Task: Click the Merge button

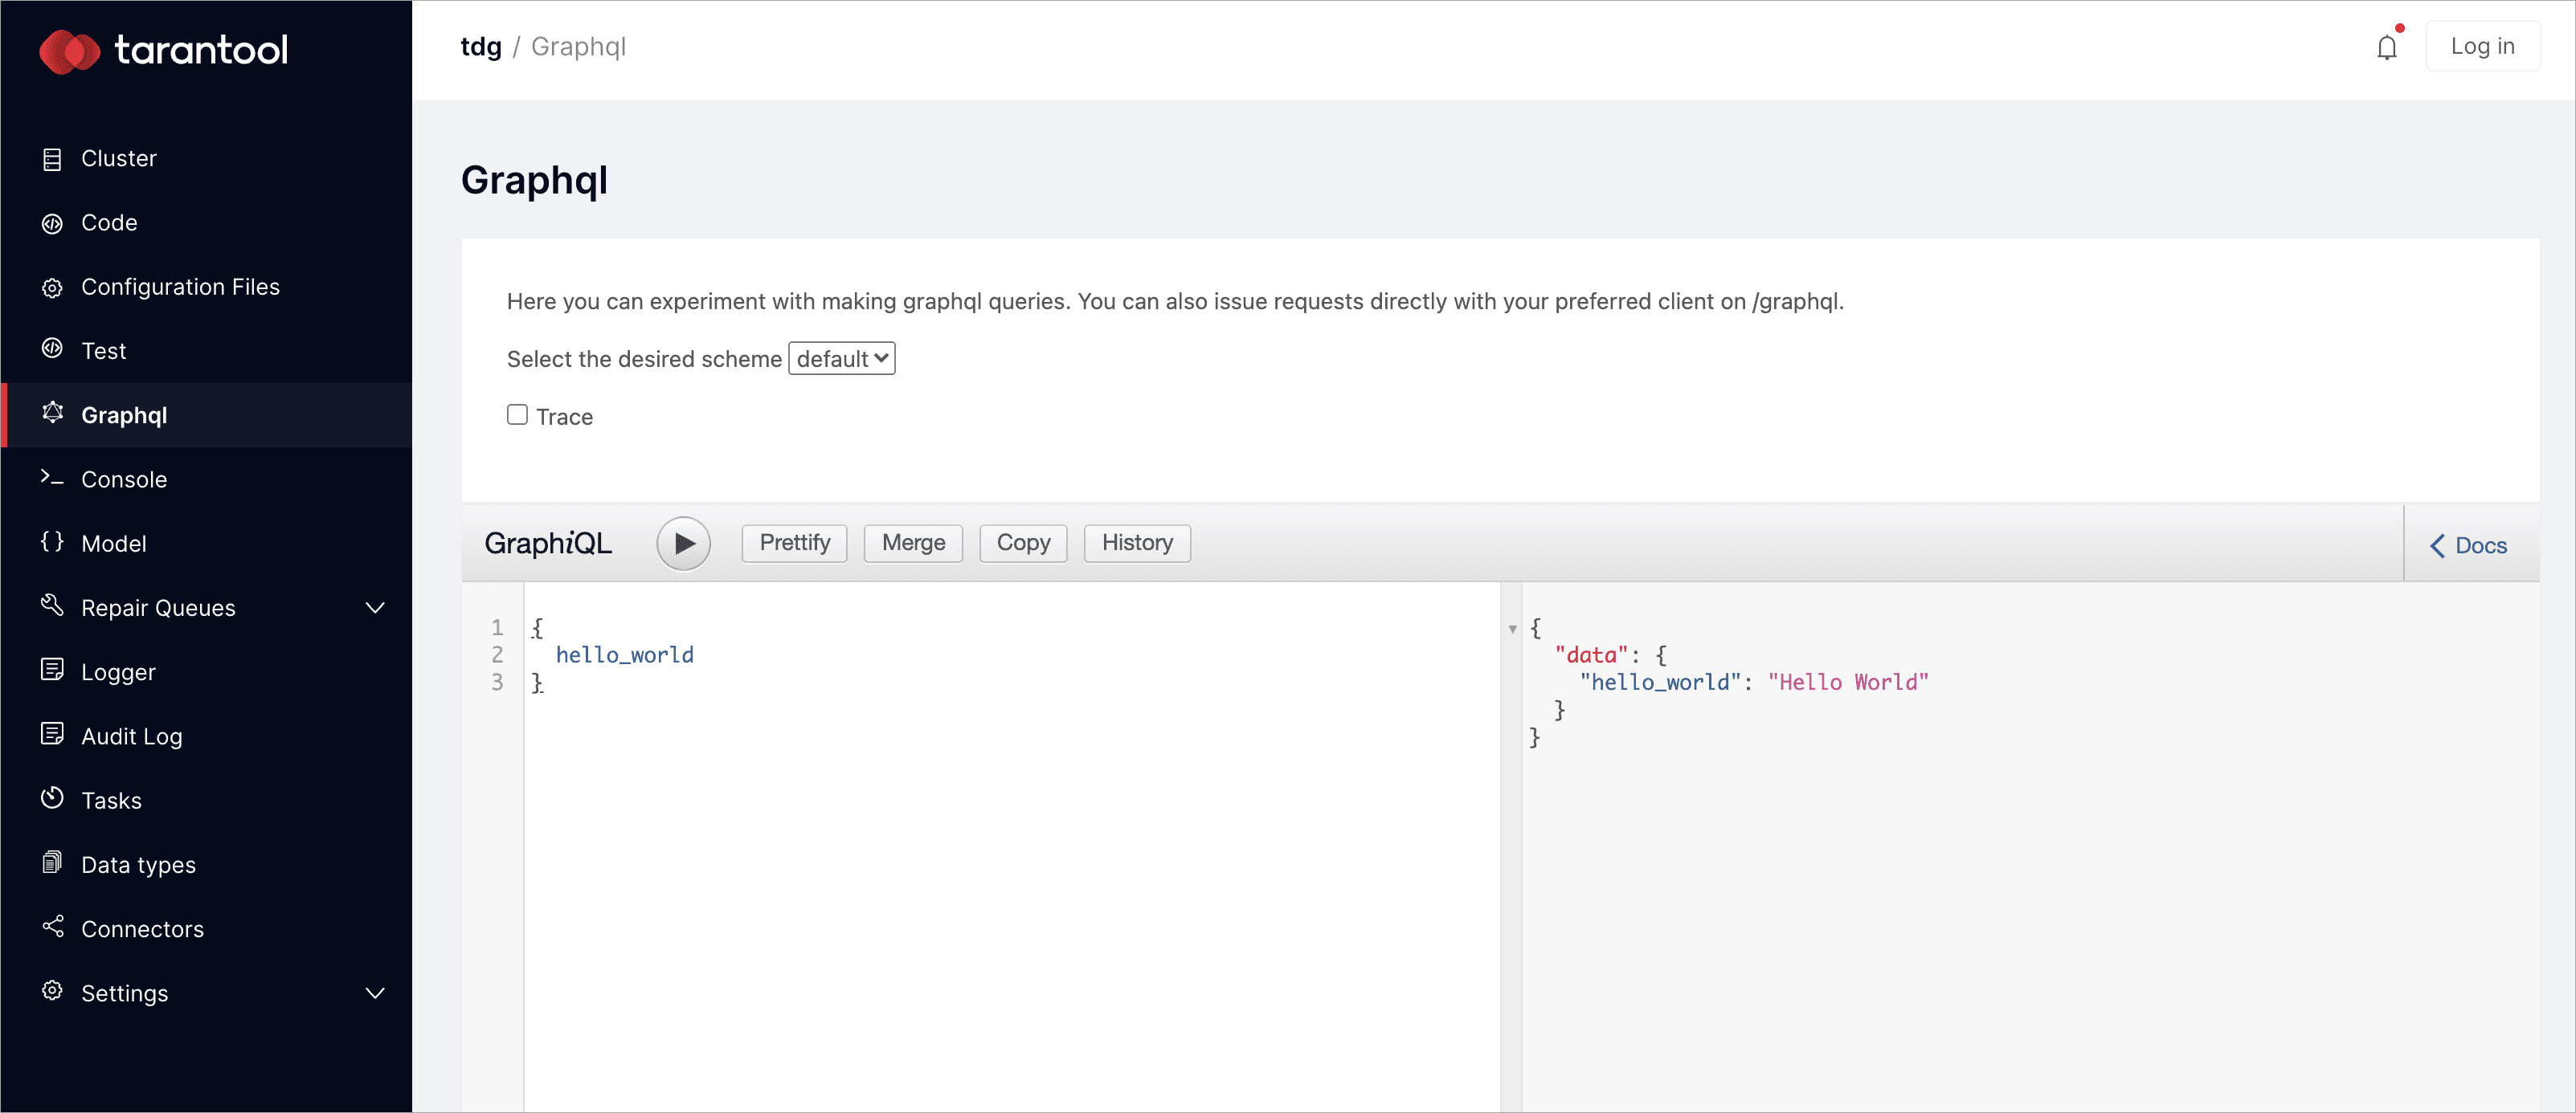Action: [x=913, y=544]
